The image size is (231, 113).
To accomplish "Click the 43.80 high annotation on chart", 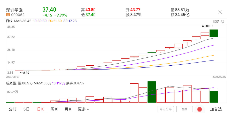I will 207,26.
